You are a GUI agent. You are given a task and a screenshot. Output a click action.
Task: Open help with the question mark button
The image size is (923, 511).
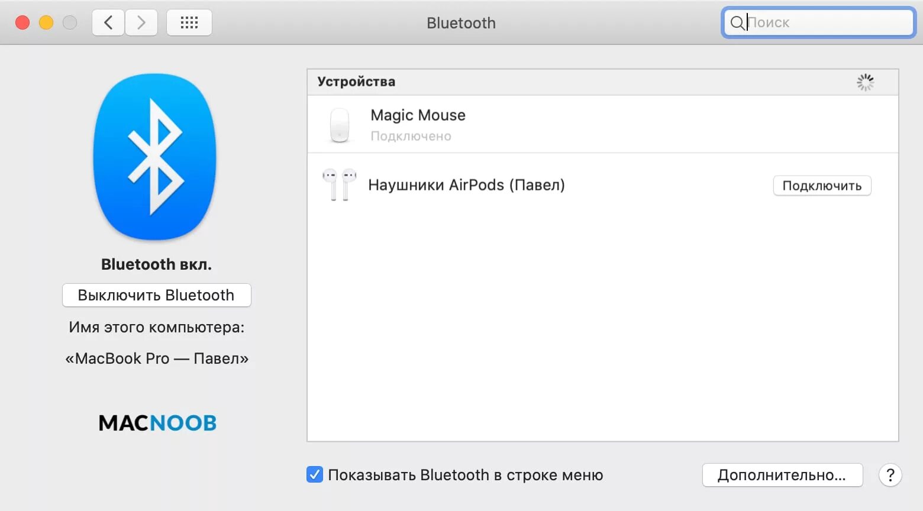890,475
